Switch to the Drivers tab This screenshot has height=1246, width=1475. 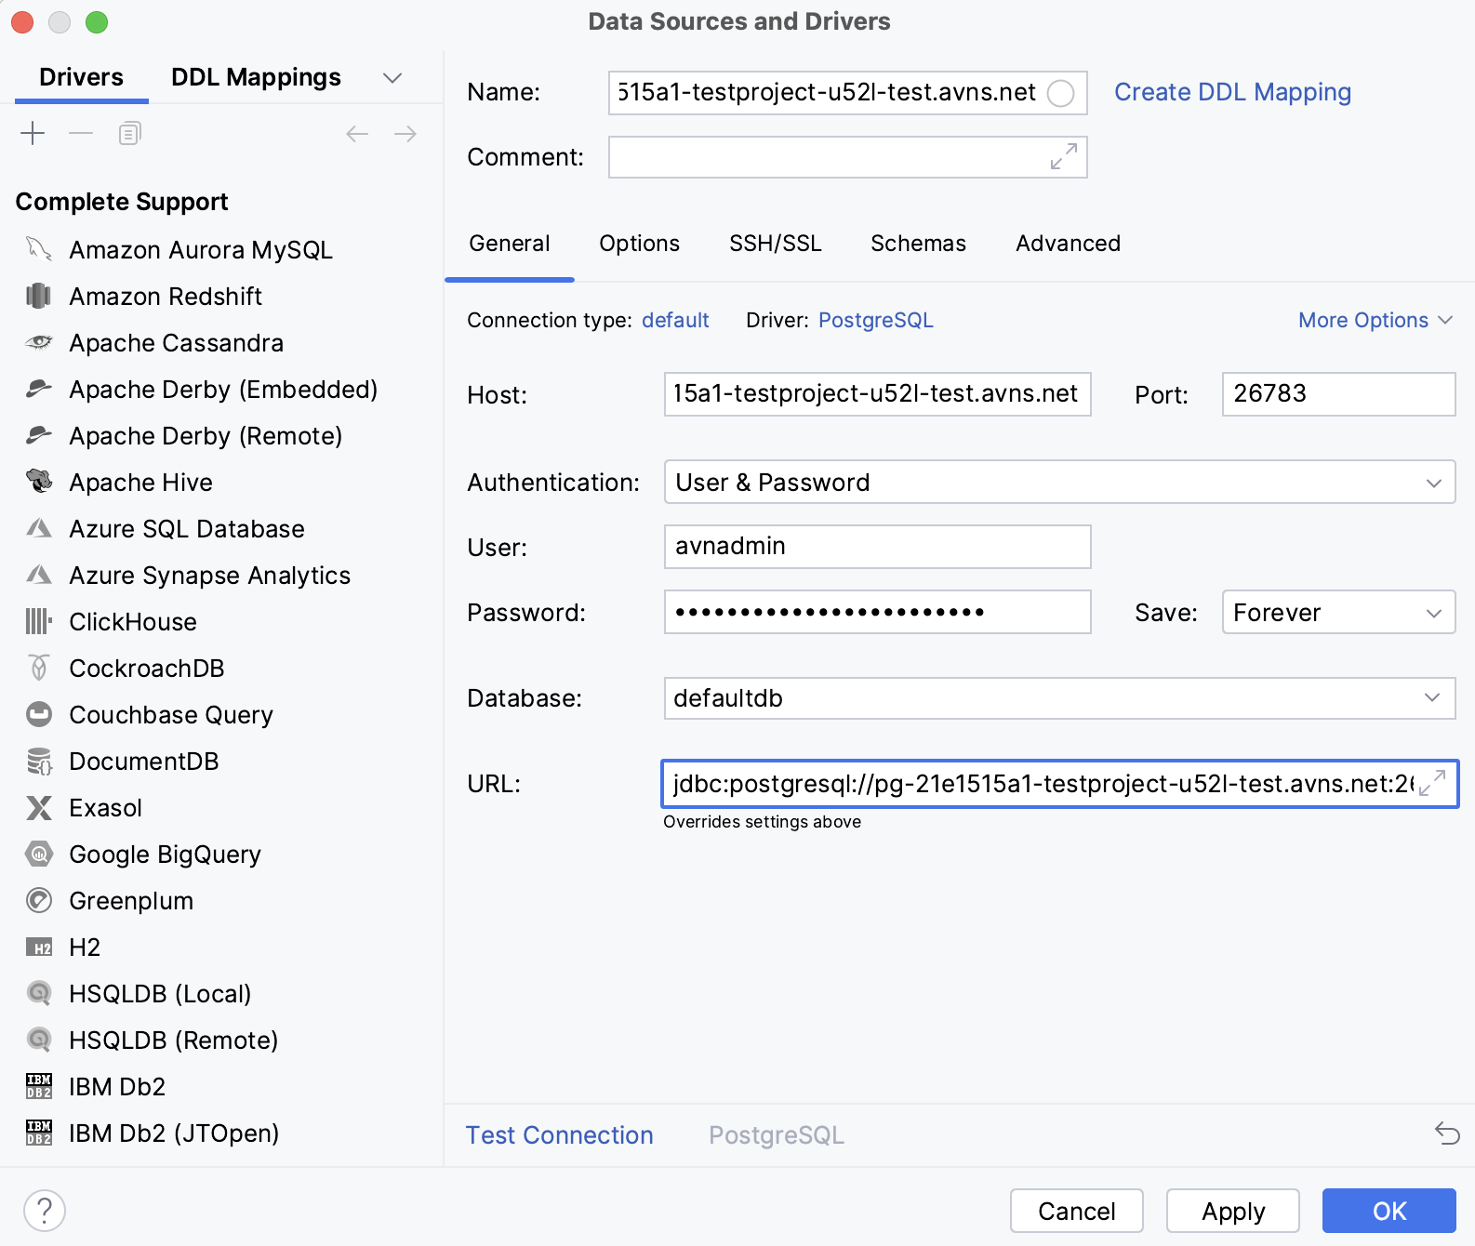click(x=81, y=77)
